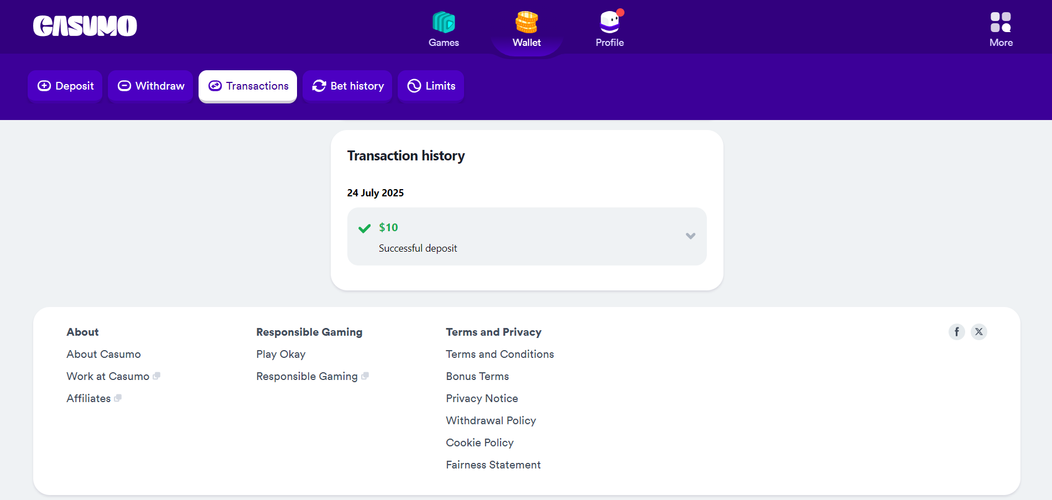Select the Transactions tab
The width and height of the screenshot is (1052, 500).
[248, 86]
